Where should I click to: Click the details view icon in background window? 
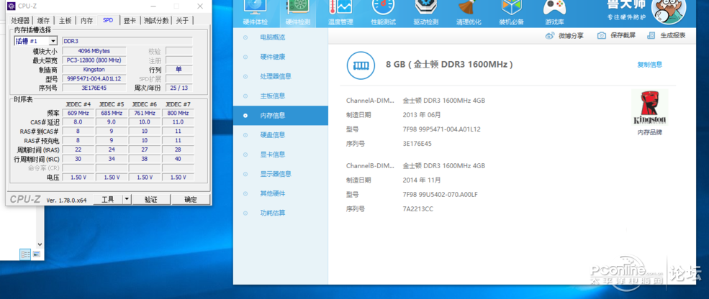25,254
